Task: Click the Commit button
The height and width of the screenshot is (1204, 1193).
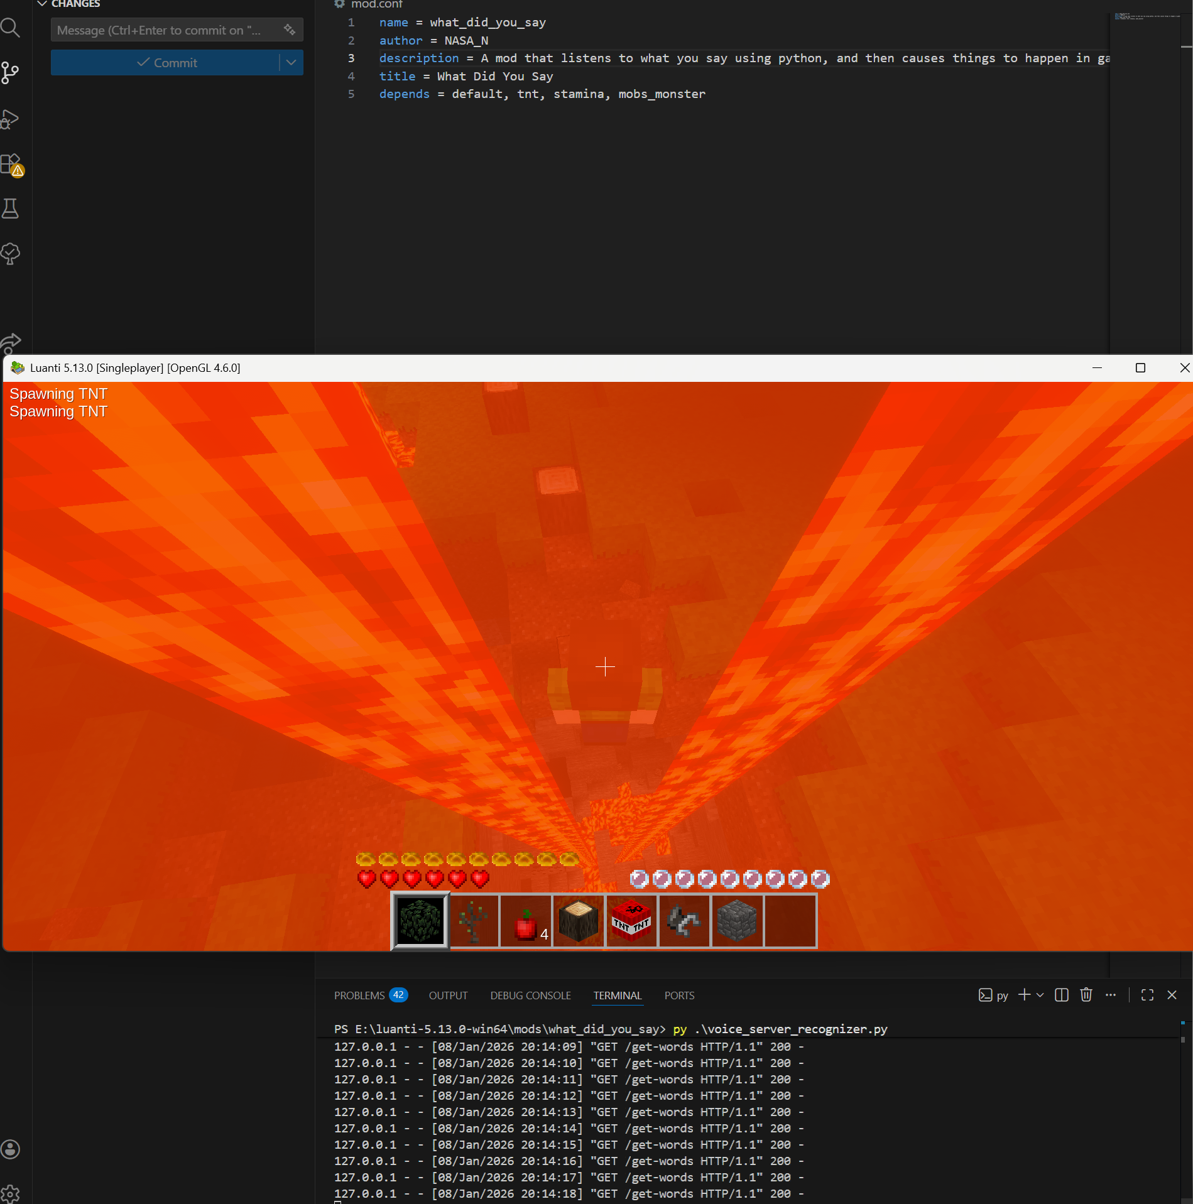Action: click(x=166, y=63)
